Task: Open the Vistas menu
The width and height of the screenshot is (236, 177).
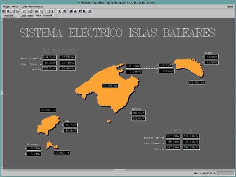Action: (x=15, y=6)
